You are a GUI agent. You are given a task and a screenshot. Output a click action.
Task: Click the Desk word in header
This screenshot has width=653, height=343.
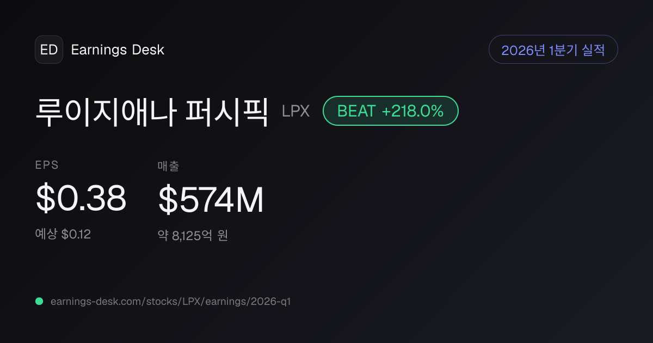click(x=148, y=50)
